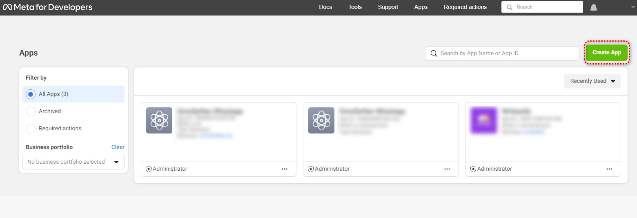
Task: Open the third app card's three-dot menu
Action: (609, 169)
